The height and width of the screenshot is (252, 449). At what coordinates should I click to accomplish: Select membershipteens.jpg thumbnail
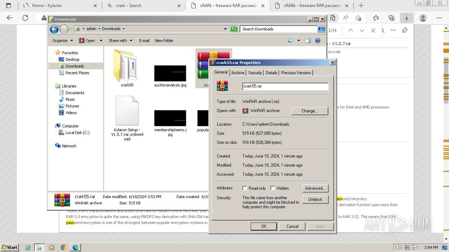[170, 118]
